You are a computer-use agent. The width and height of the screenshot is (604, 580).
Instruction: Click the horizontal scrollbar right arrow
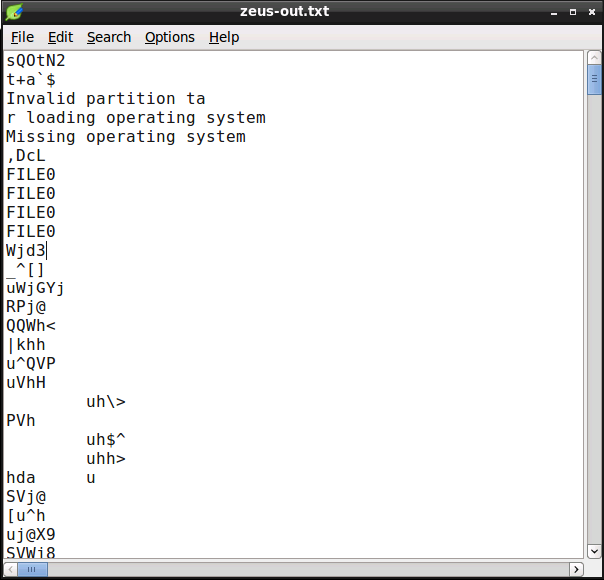tap(576, 569)
